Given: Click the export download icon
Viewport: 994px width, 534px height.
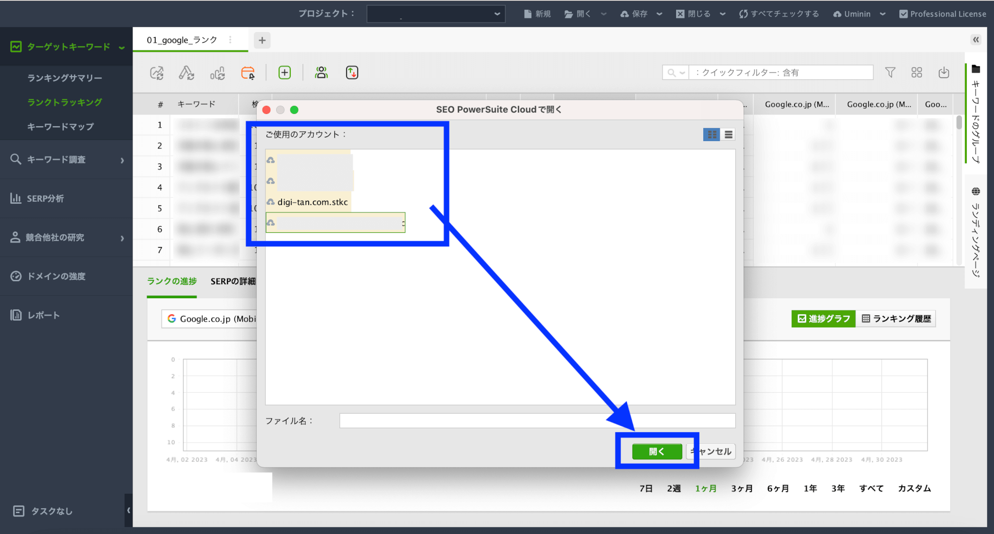Looking at the screenshot, I should 944,72.
